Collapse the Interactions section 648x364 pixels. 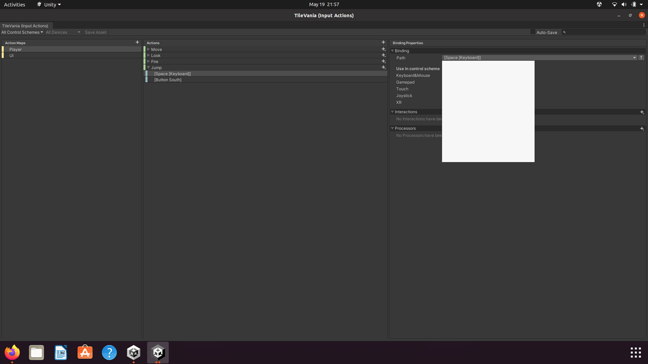tap(393, 112)
